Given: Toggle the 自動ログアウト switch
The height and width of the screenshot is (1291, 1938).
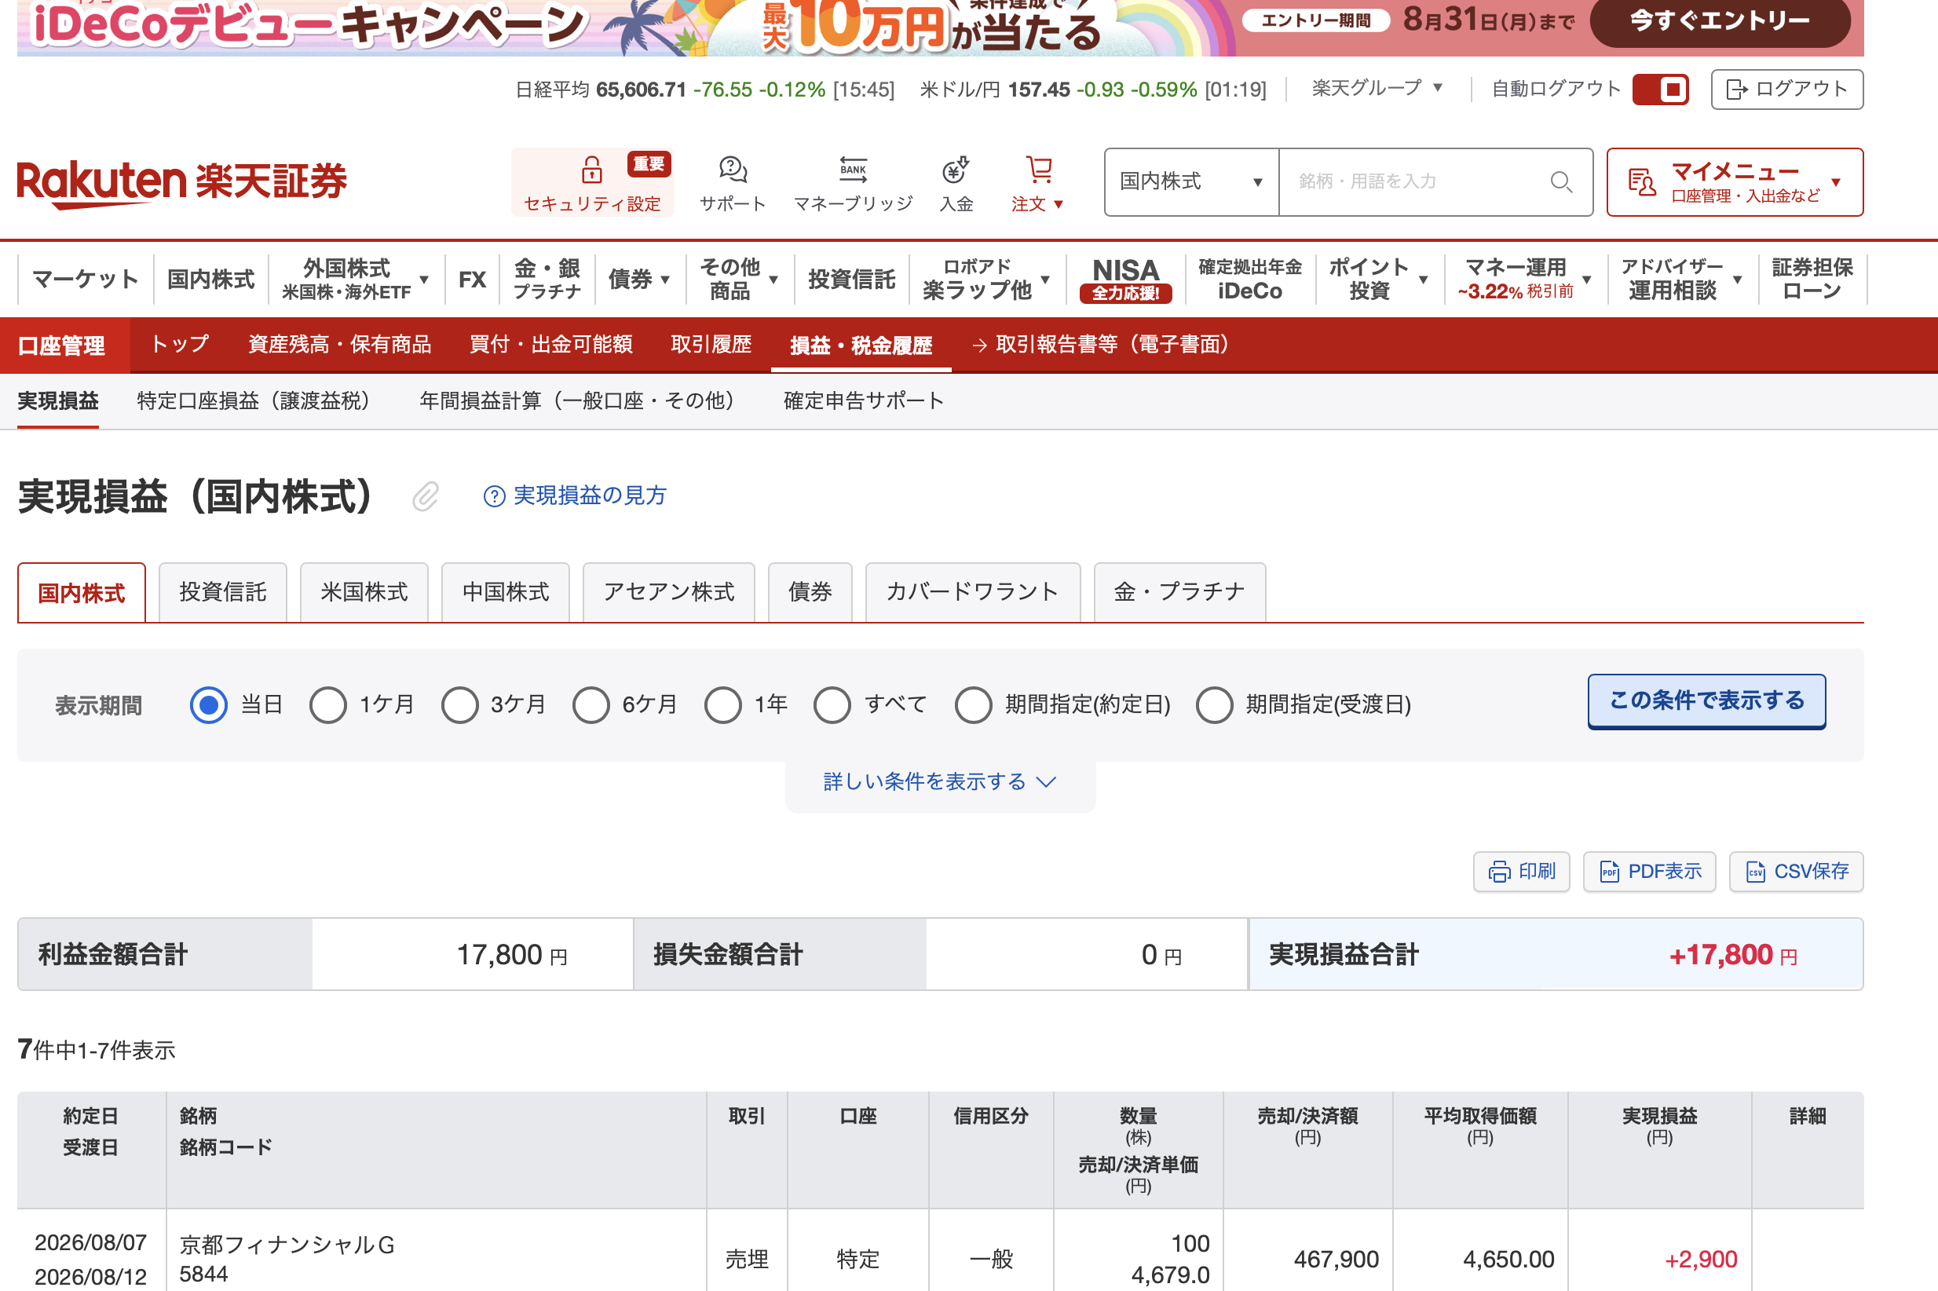Looking at the screenshot, I should 1660,89.
